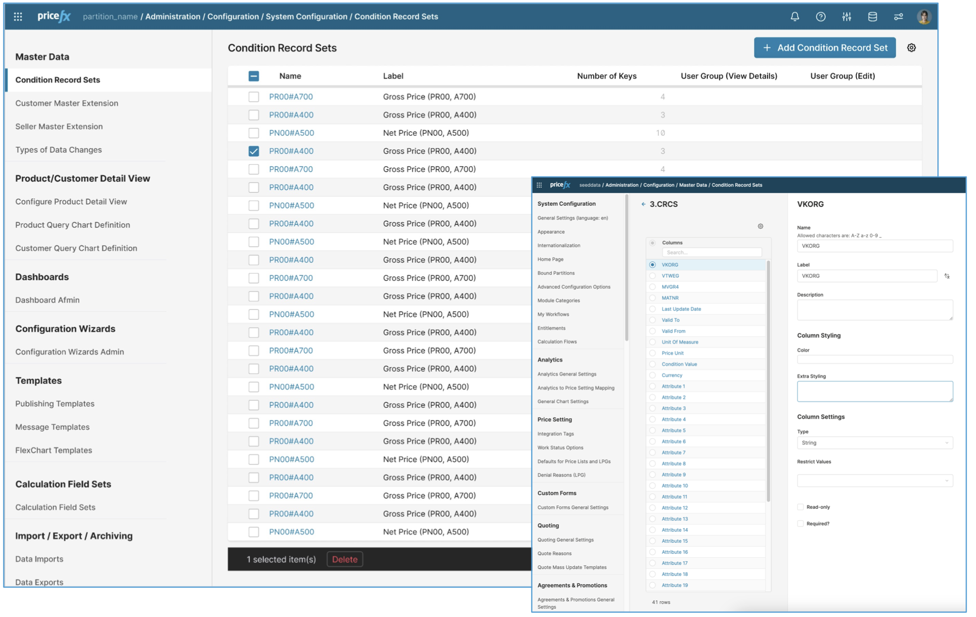
Task: Click the database stack icon in header
Action: (x=872, y=16)
